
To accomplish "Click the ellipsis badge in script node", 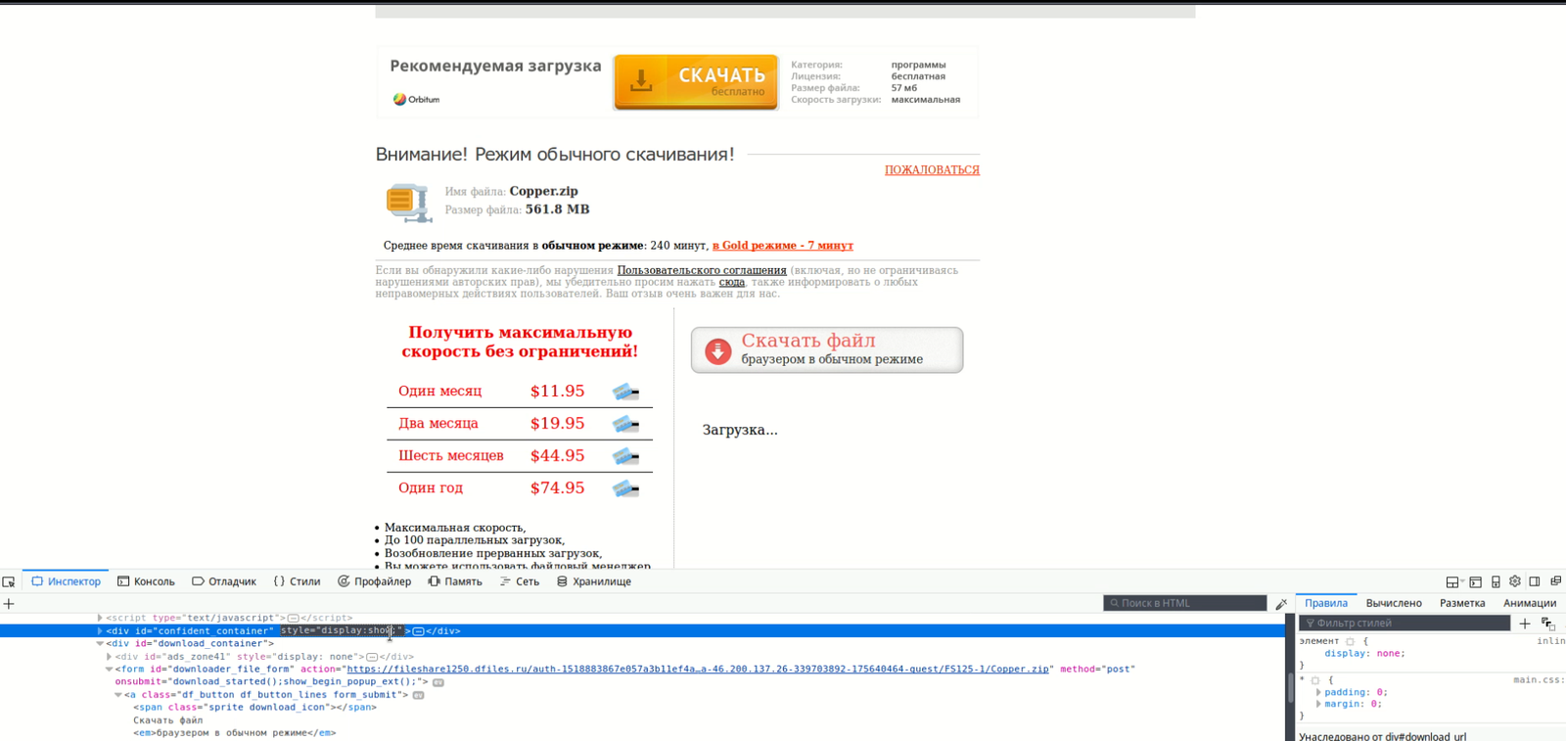I will click(293, 619).
